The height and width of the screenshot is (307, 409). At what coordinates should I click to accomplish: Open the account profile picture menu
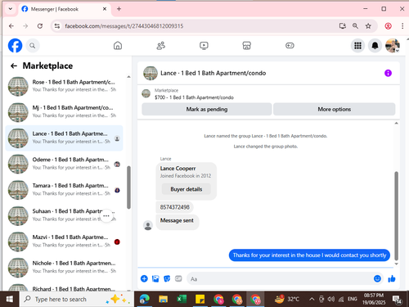(393, 46)
